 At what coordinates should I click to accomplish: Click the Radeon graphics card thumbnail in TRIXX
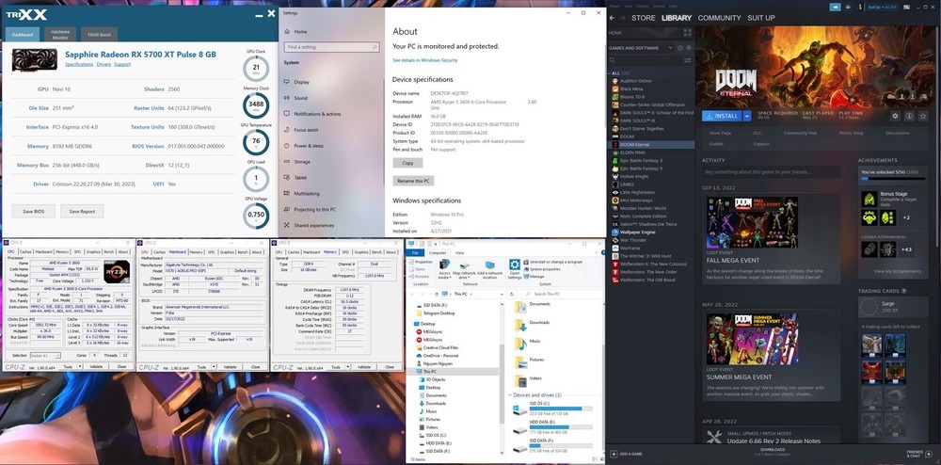(x=35, y=58)
